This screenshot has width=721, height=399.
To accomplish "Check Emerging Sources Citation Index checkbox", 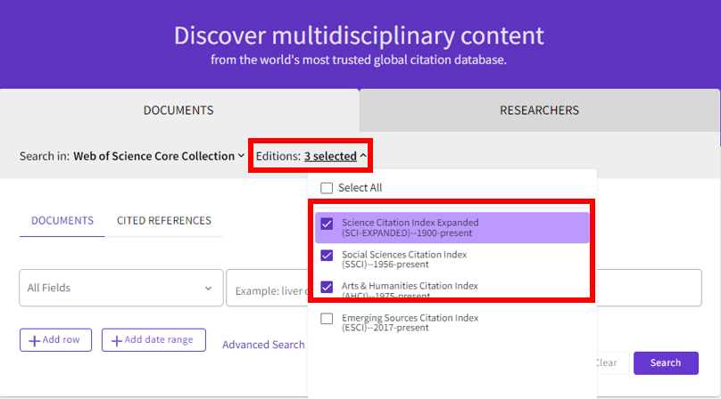I will point(327,319).
